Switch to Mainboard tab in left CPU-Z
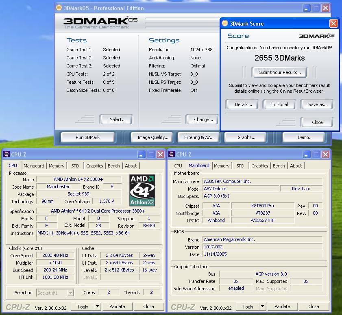Viewport: 342px width, 315px height. click(x=34, y=166)
